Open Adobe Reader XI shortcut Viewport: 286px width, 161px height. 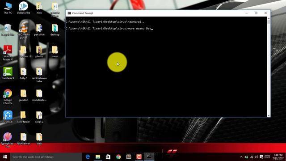click(8, 53)
